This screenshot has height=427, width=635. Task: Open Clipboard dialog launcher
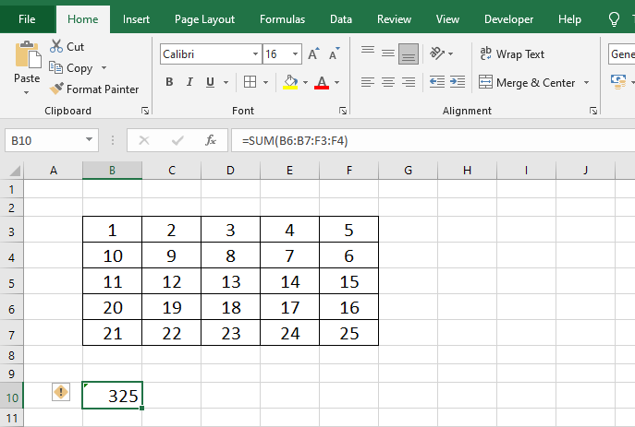145,111
